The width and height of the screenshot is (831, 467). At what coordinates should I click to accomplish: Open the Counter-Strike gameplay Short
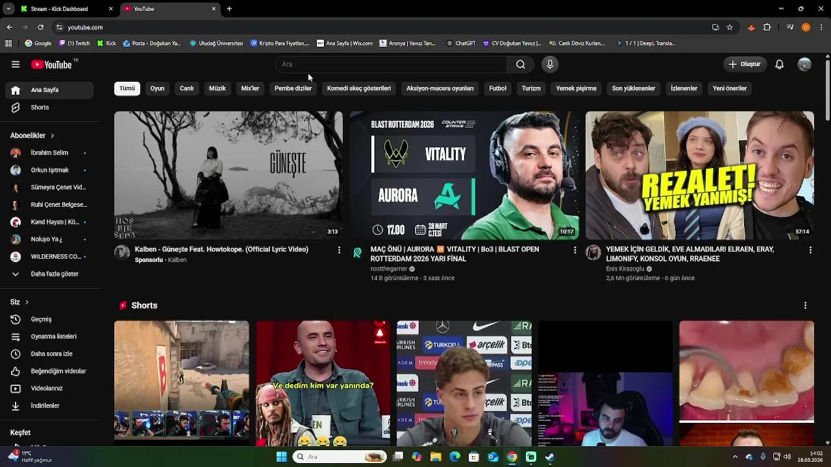[x=182, y=383]
